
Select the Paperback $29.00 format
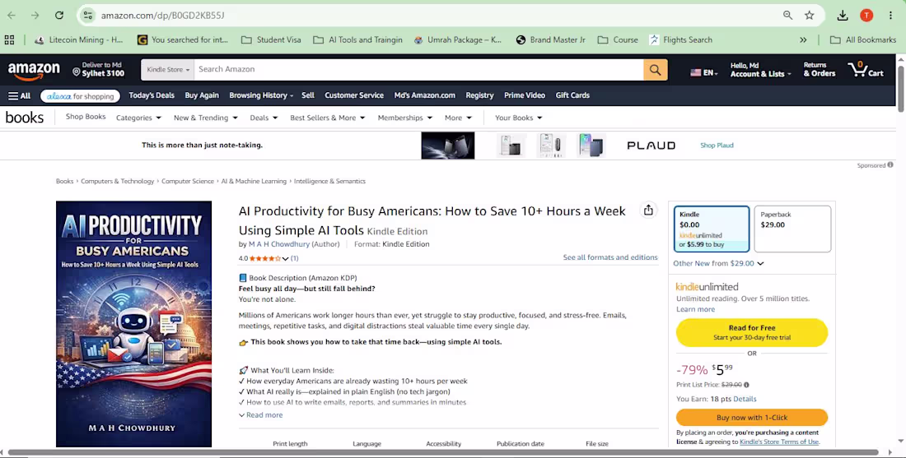point(792,229)
